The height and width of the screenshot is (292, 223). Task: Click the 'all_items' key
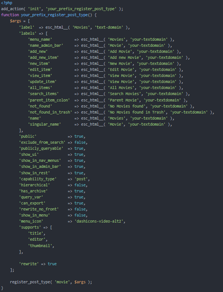pos(40,88)
